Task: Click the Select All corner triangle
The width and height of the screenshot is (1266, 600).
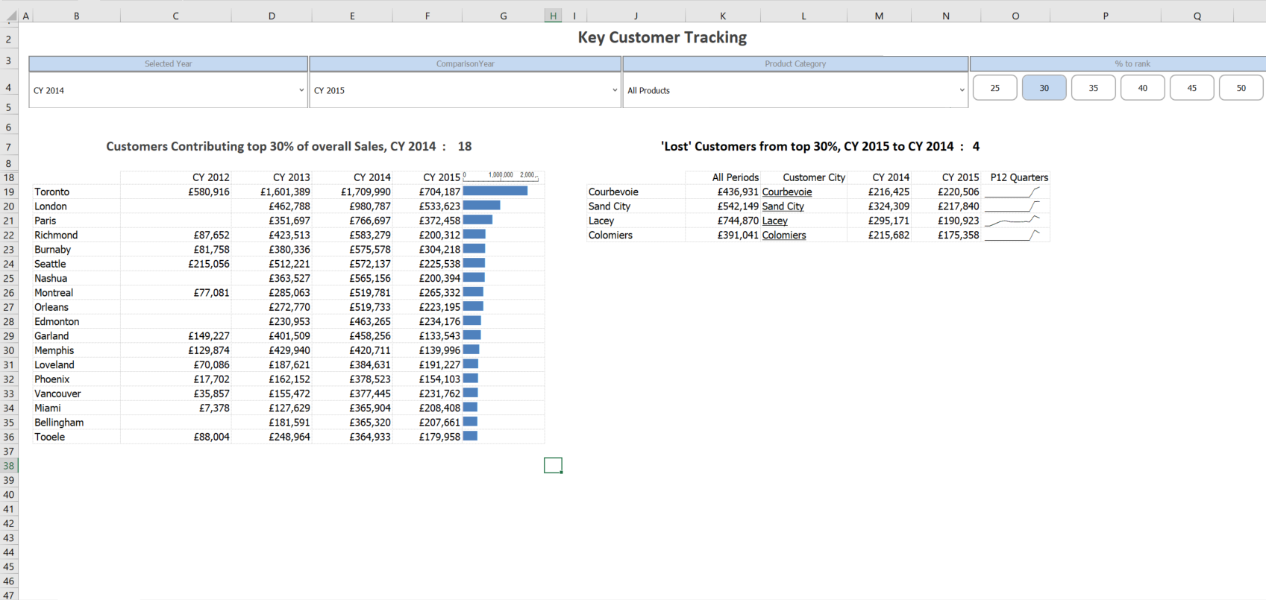Action: [11, 16]
